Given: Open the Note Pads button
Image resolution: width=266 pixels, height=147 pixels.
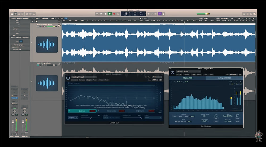Looking at the screenshot, I should 247,14.
